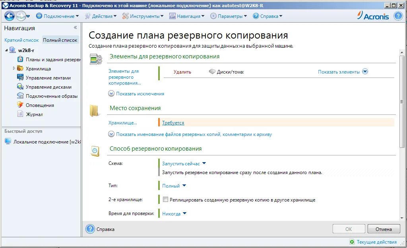Click Элементы для резервного копирования... link
The height and width of the screenshot is (248, 407).
click(125, 77)
